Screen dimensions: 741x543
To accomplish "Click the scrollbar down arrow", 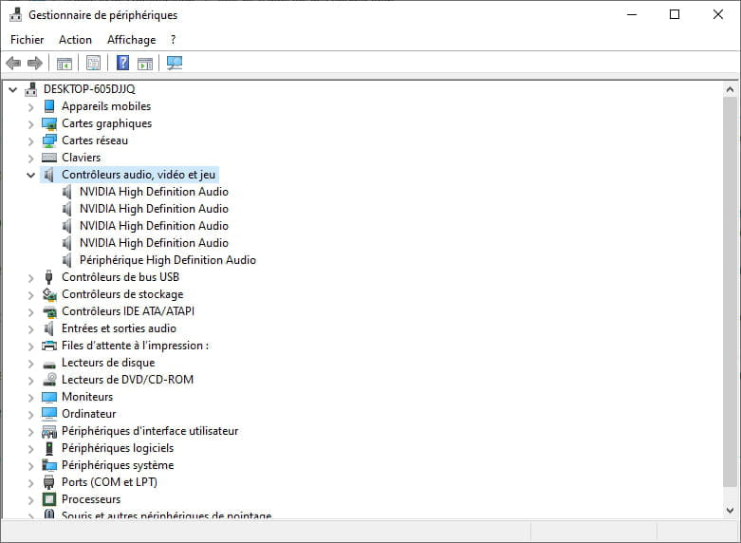I will click(x=730, y=511).
